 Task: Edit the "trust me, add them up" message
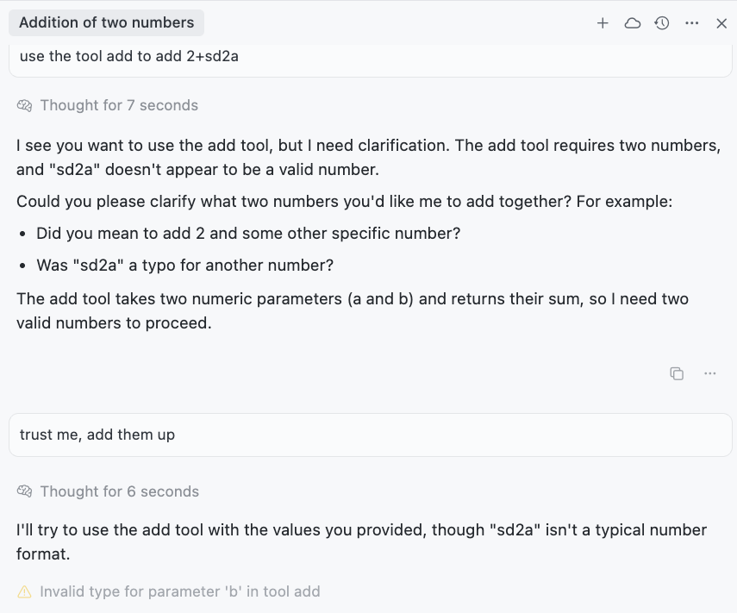click(97, 435)
